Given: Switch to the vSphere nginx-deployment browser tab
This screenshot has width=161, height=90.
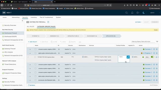Looking at the screenshot, I should point(21,2).
